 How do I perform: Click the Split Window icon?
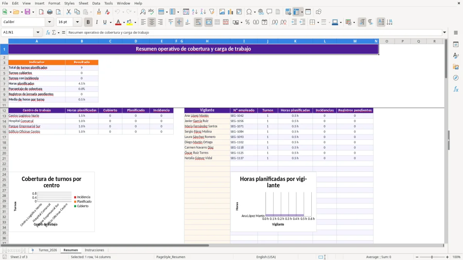(308, 12)
